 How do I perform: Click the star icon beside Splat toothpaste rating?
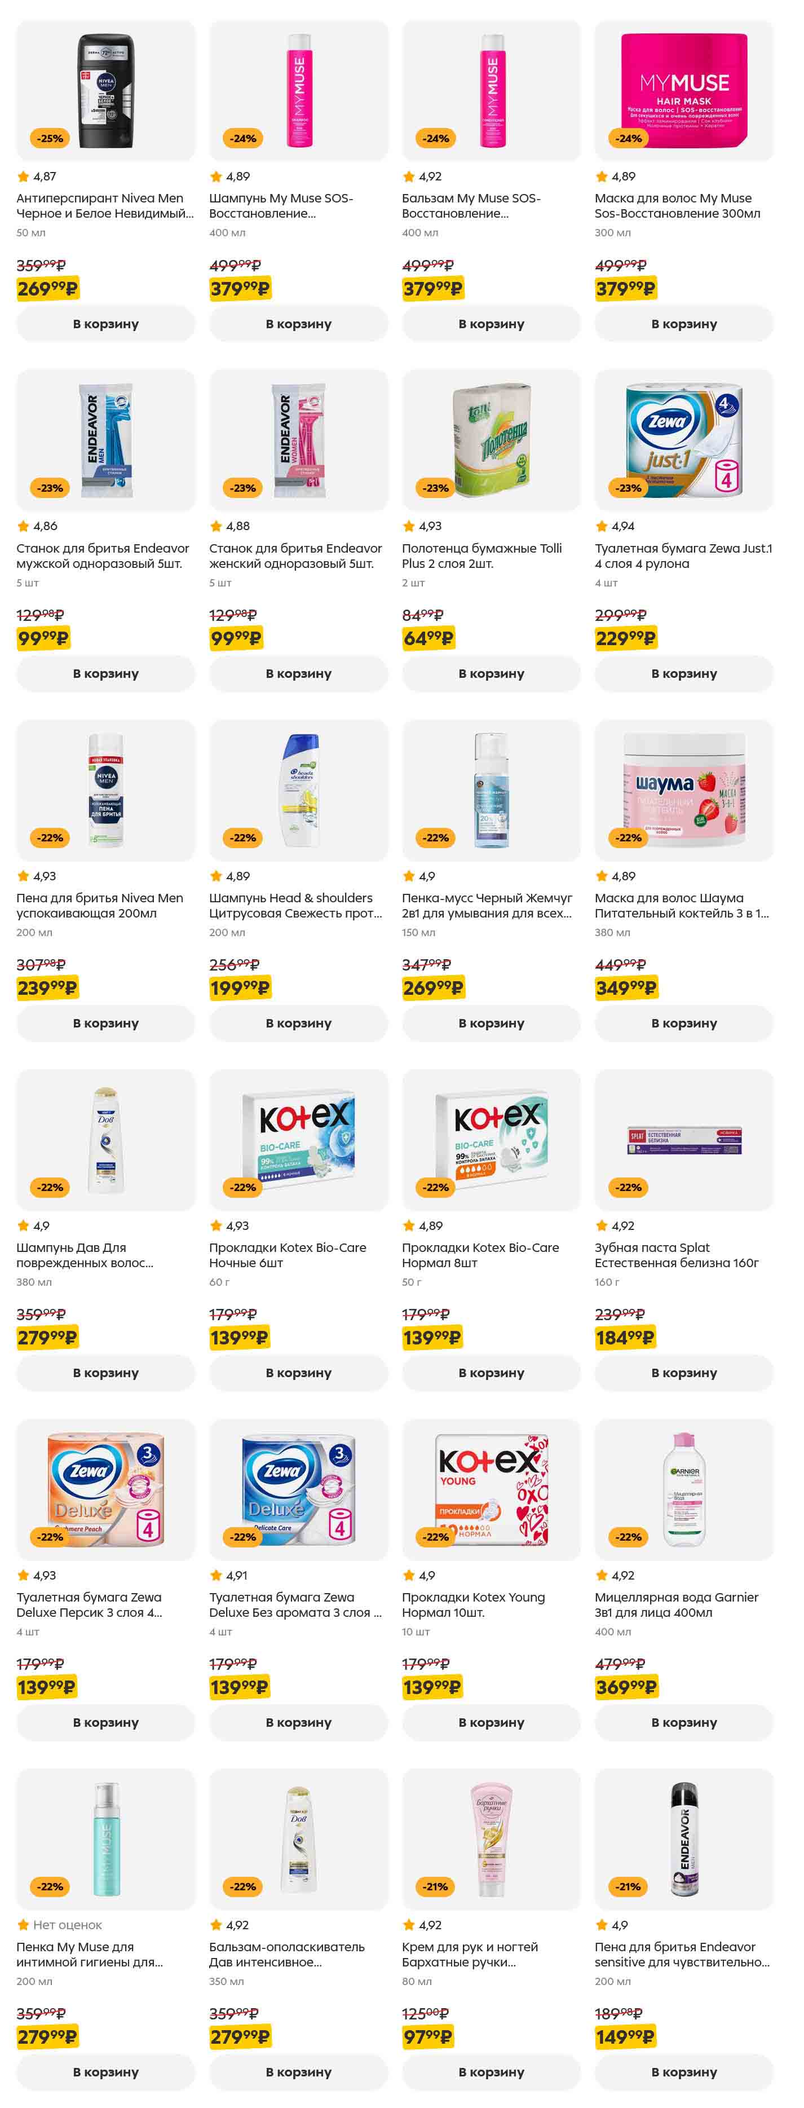602,1226
